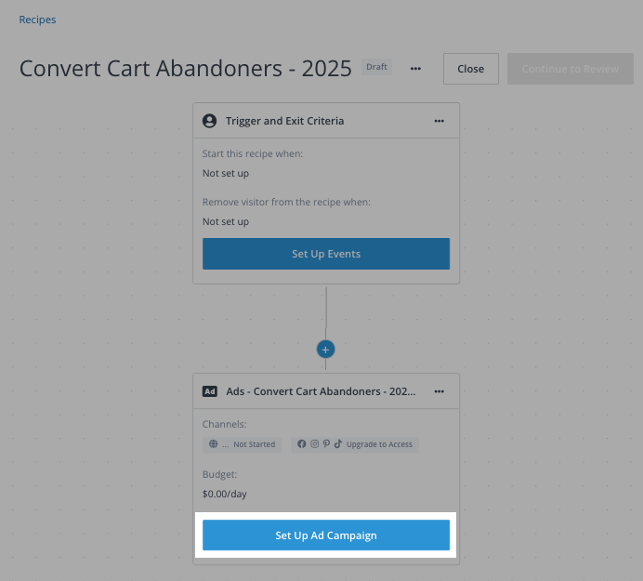Open the Trigger and Exit Criteria ellipsis menu

tap(440, 121)
